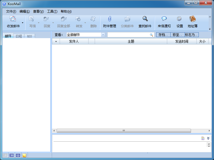Click the 标志为.. button
214x160 pixels.
[192, 35]
